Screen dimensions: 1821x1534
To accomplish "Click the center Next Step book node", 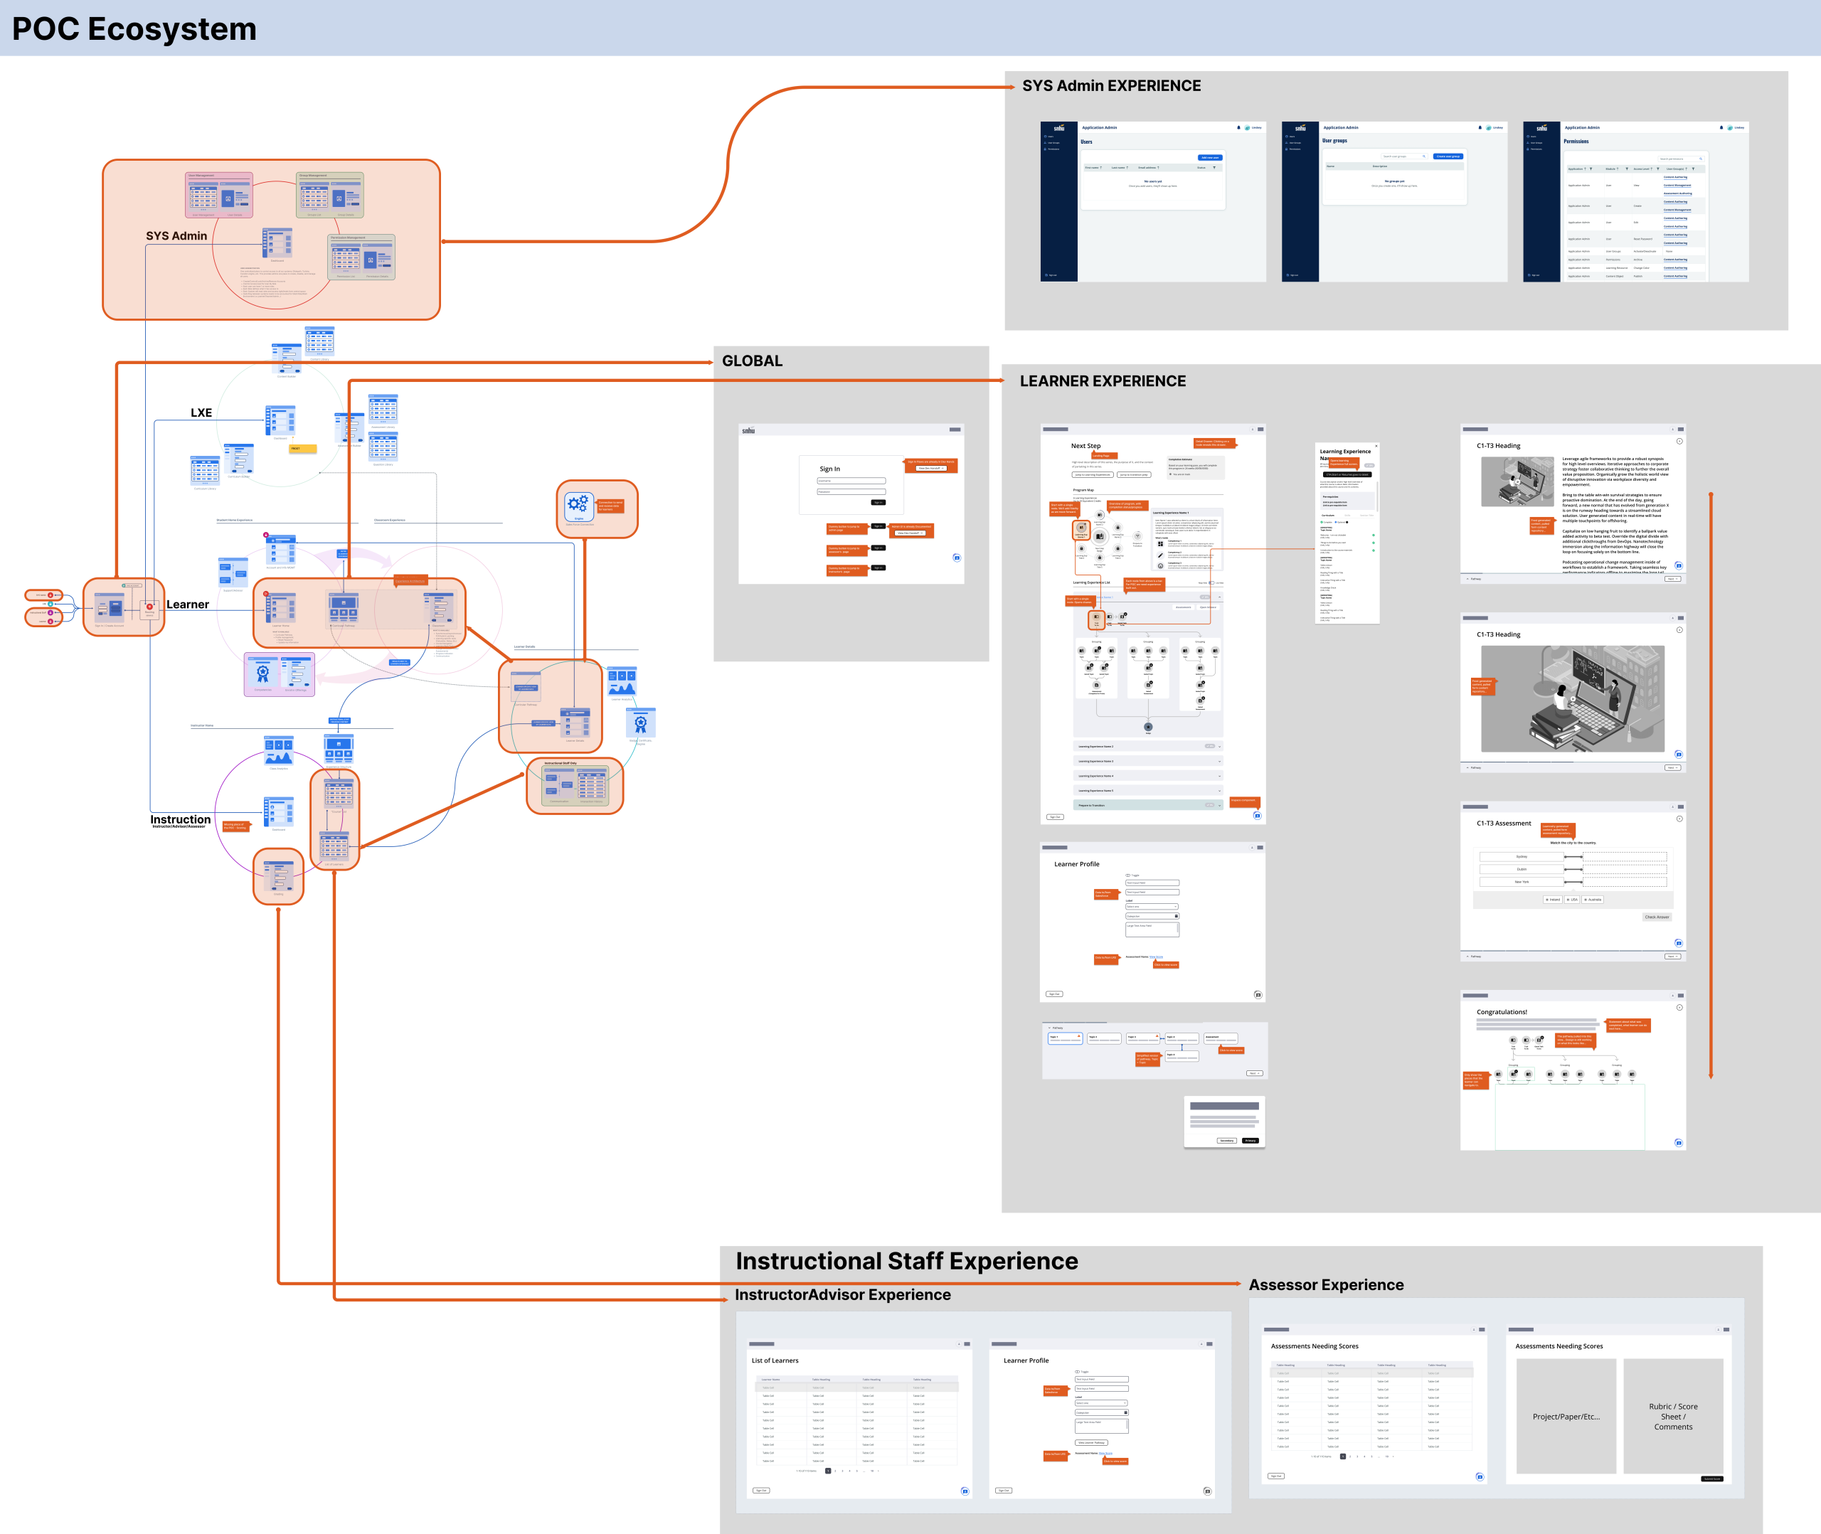I will 1100,536.
